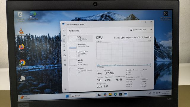Open the Windows Start menu
This screenshot has width=190, height=107.
[67, 96]
